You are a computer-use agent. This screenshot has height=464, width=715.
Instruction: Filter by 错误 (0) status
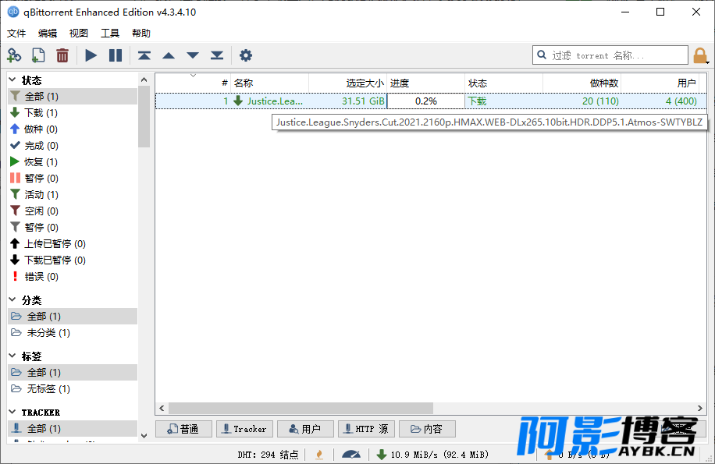tap(73, 276)
